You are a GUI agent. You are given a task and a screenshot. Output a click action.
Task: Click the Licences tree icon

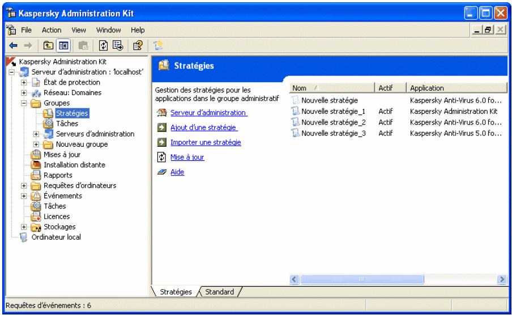coord(36,216)
